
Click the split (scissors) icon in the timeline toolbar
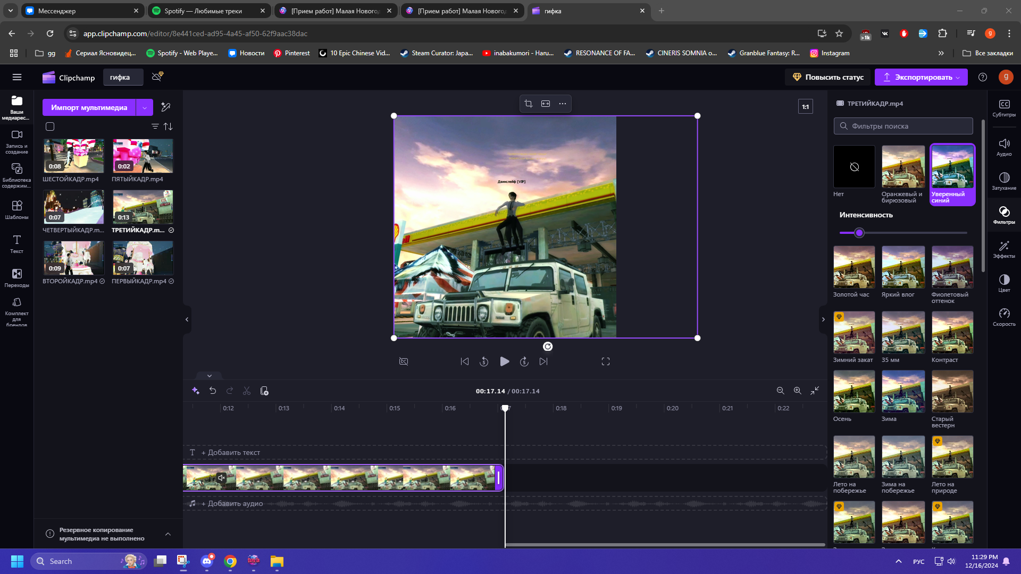(247, 391)
